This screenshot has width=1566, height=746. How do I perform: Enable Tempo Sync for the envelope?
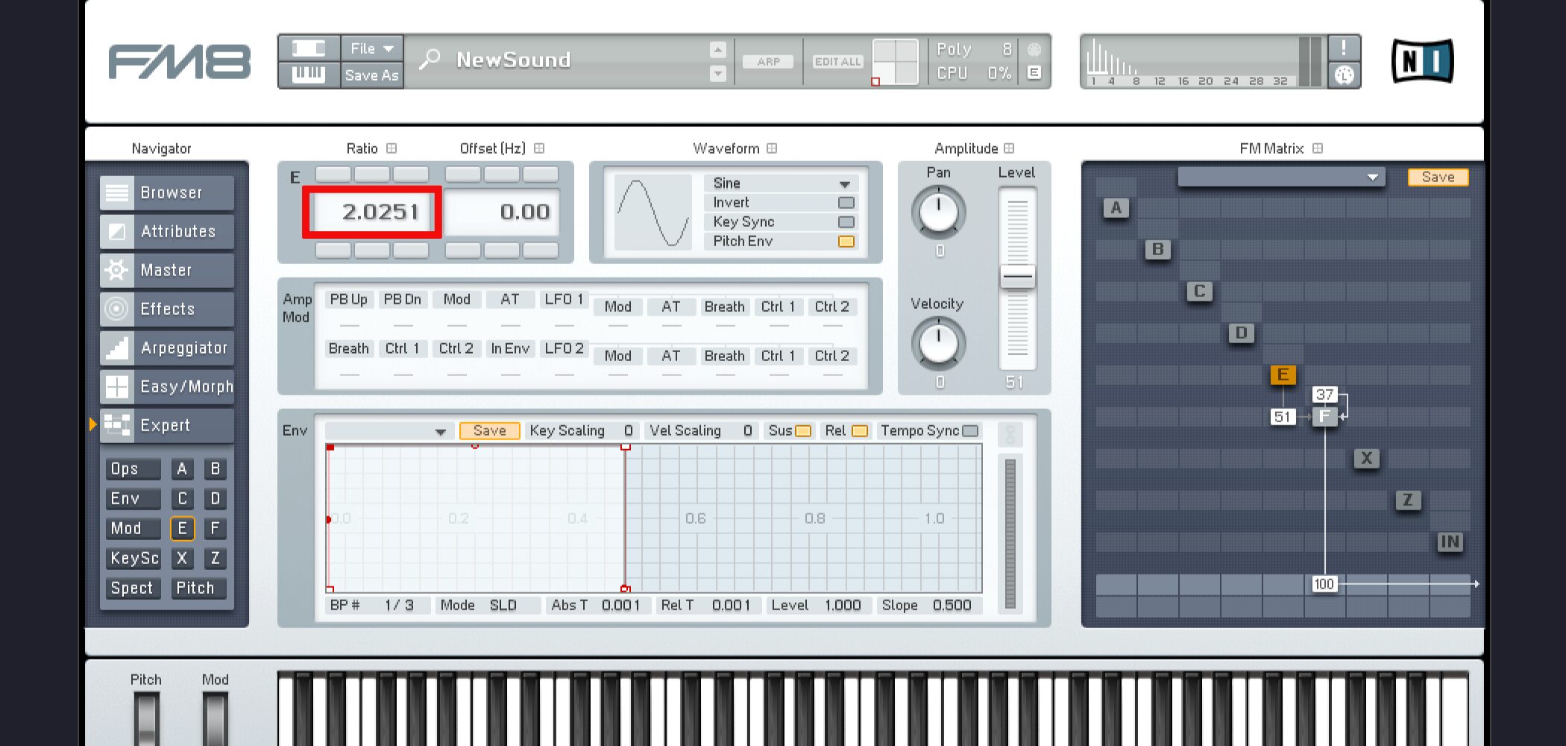(970, 431)
